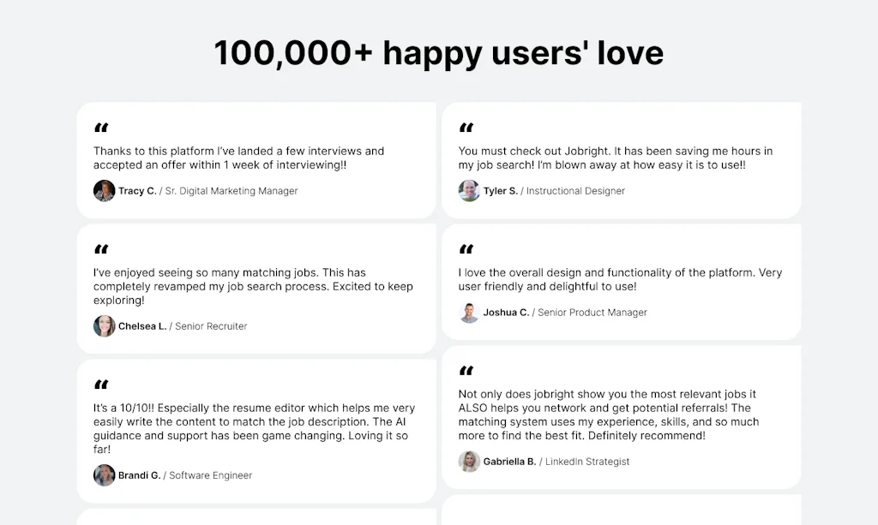878x525 pixels.
Task: Click Joshua C.'s profile picture
Action: [x=469, y=313]
